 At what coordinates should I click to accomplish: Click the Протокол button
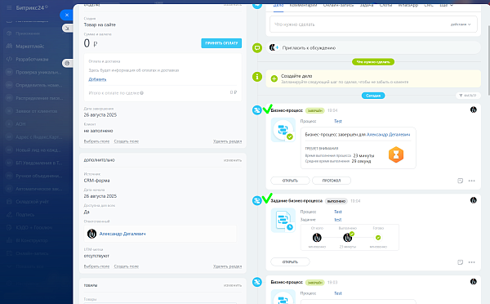(332, 181)
